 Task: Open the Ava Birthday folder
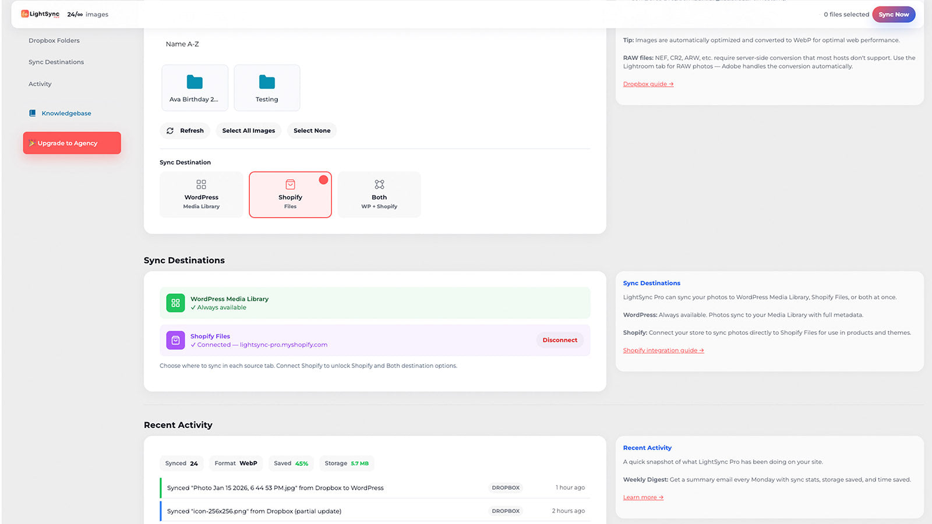[x=195, y=87]
